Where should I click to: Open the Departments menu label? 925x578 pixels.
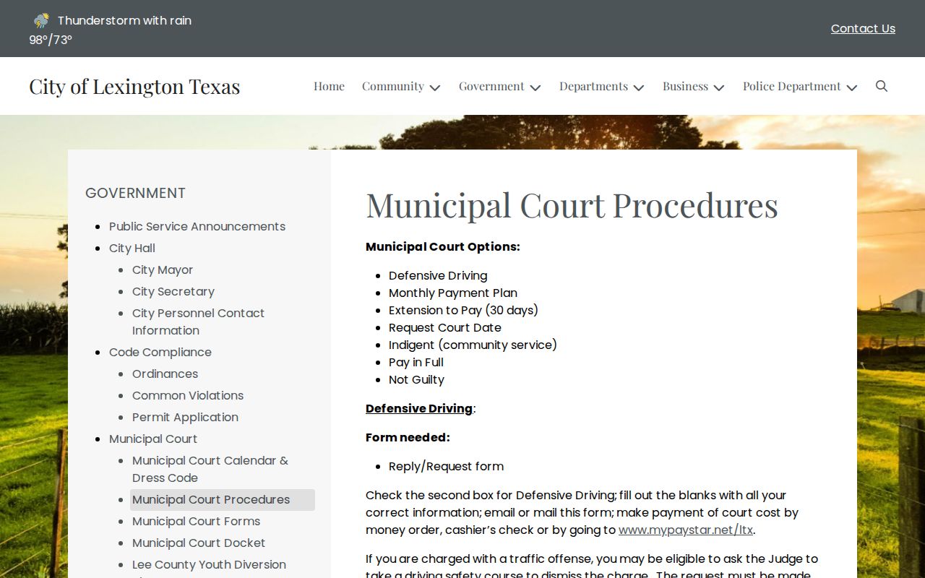click(x=593, y=86)
